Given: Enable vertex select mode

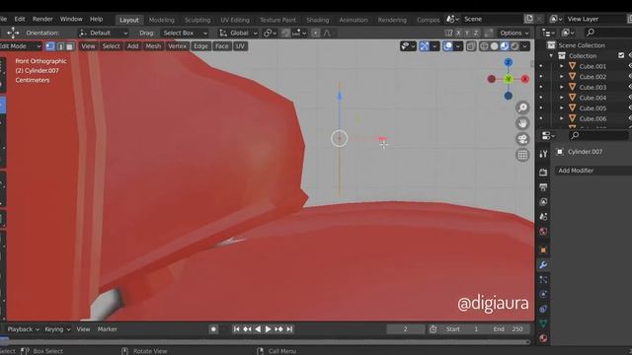Looking at the screenshot, I should click(50, 46).
